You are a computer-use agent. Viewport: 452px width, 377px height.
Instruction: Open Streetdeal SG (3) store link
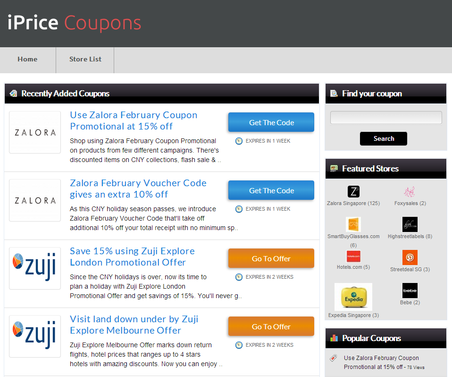410,269
